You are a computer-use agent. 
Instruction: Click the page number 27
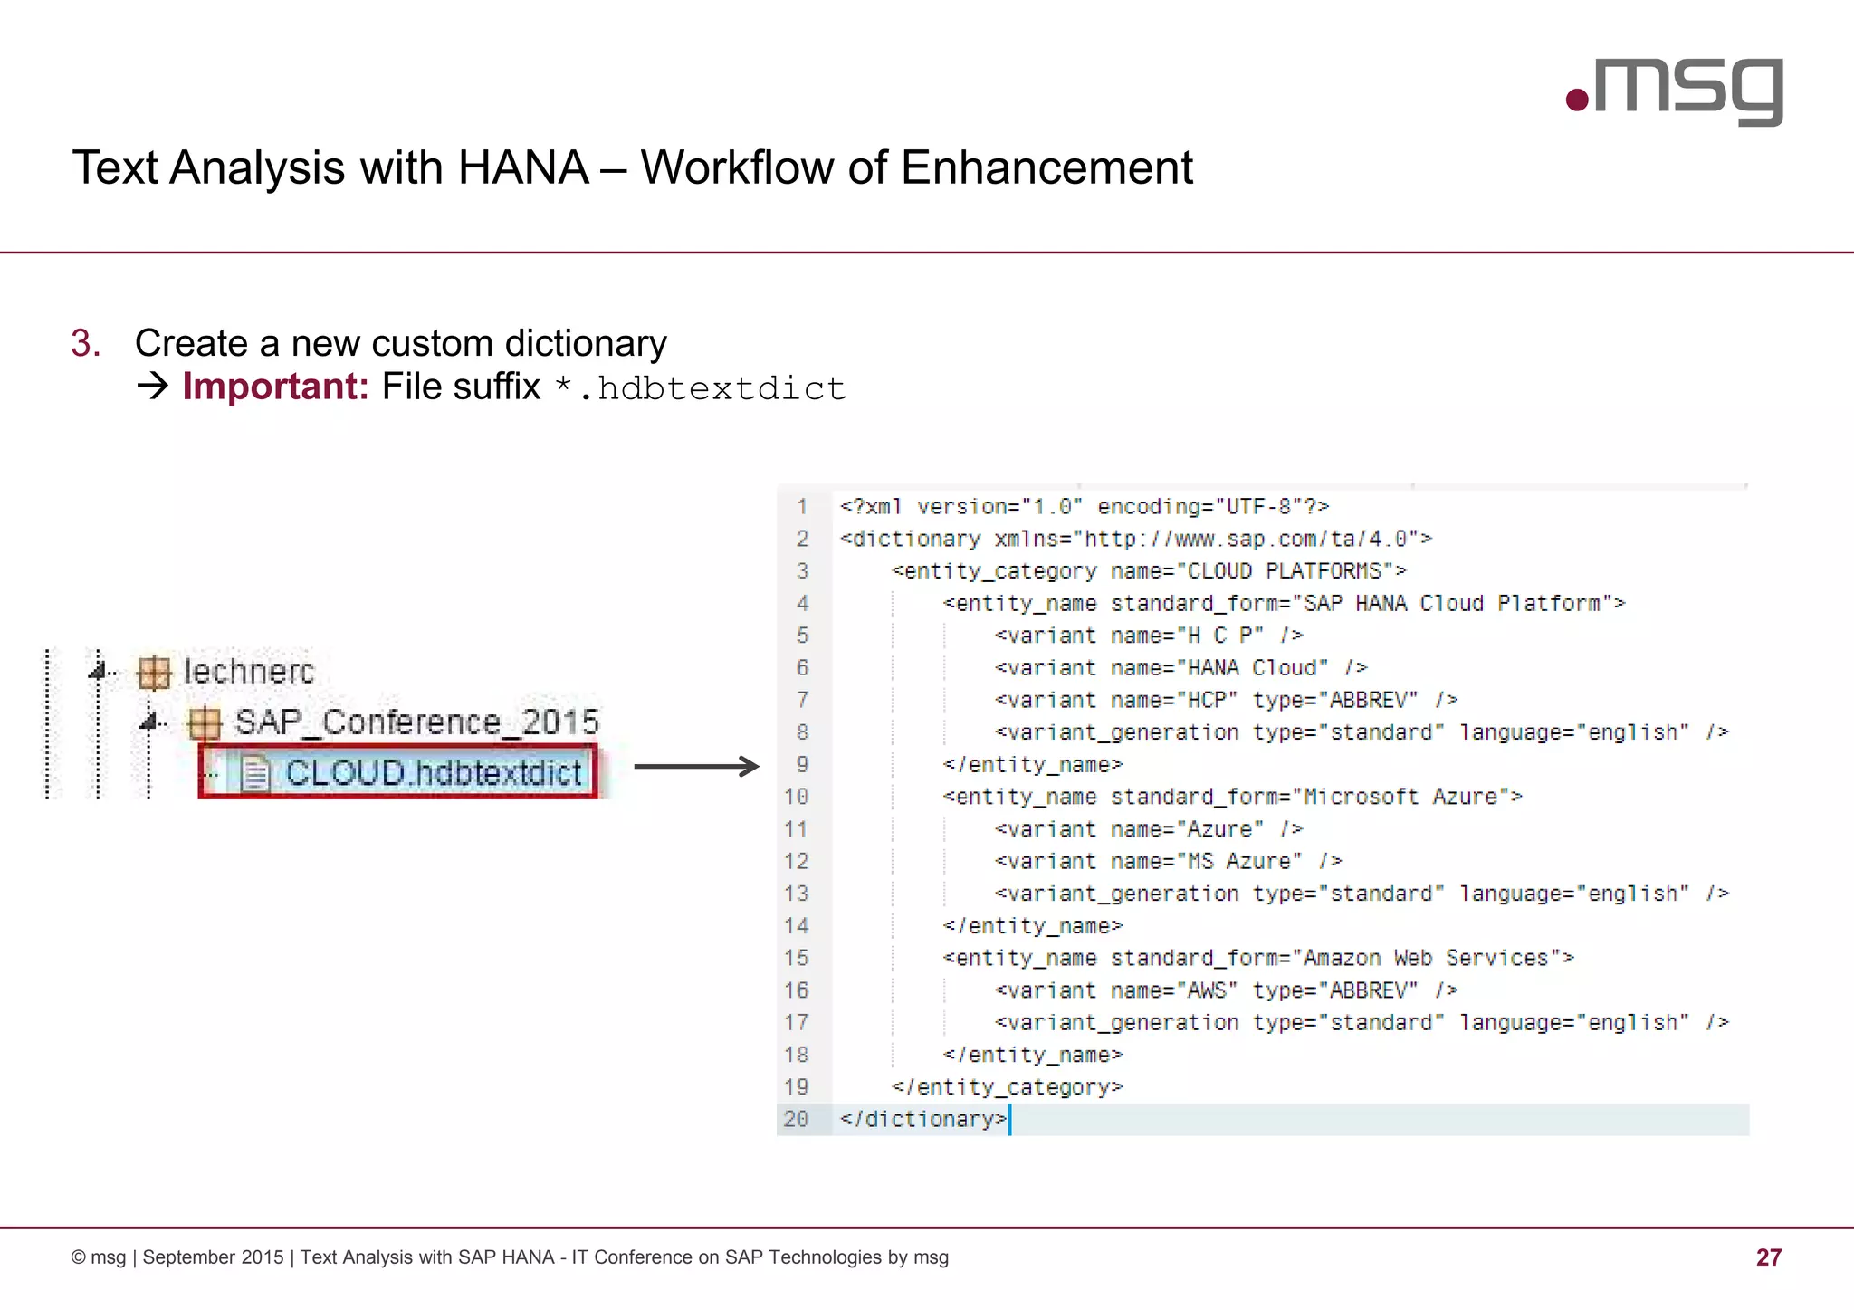tap(1769, 1257)
